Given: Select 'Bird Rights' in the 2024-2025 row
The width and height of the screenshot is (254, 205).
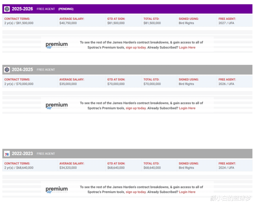Looking at the screenshot, I should coord(186,84).
